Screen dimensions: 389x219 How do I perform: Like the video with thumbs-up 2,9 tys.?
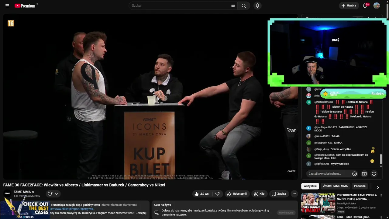(x=202, y=194)
